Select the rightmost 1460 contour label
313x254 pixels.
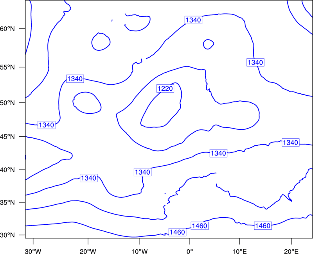pos(263,225)
